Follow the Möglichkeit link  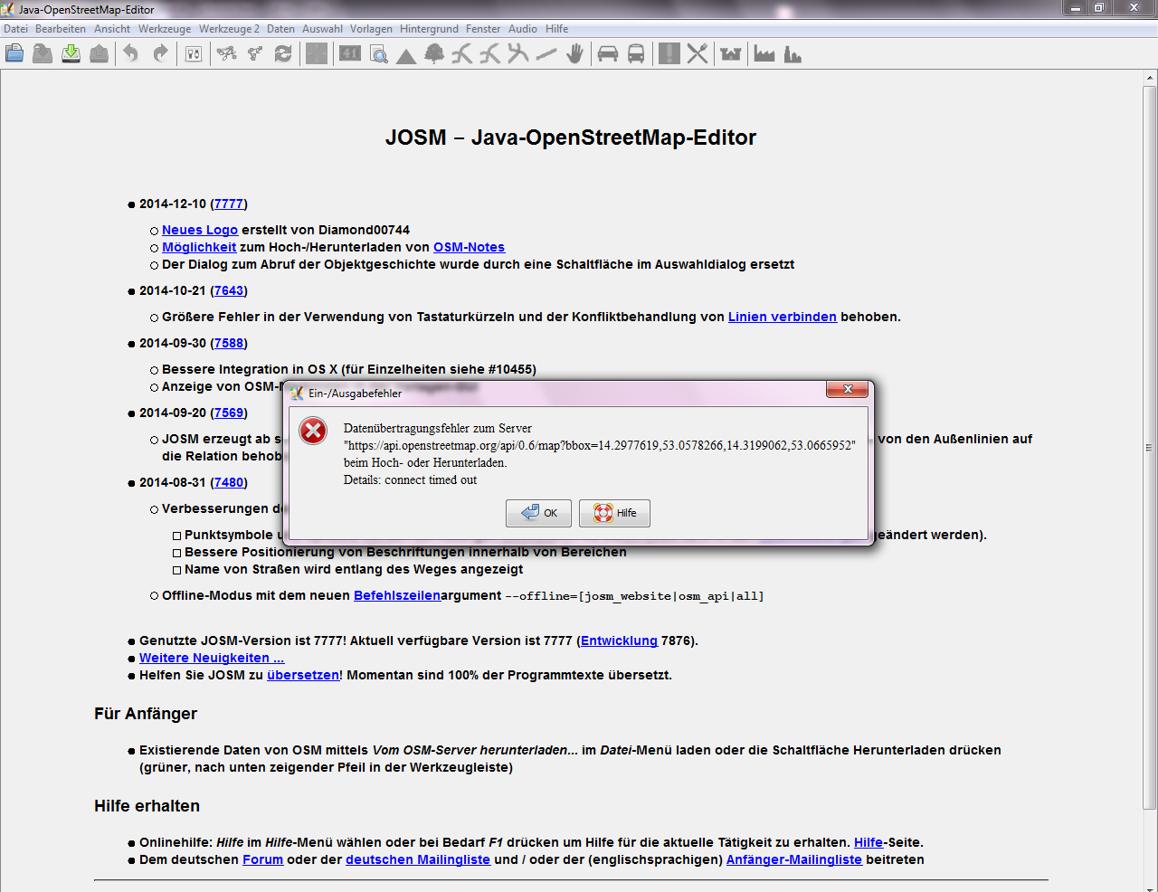(x=199, y=247)
